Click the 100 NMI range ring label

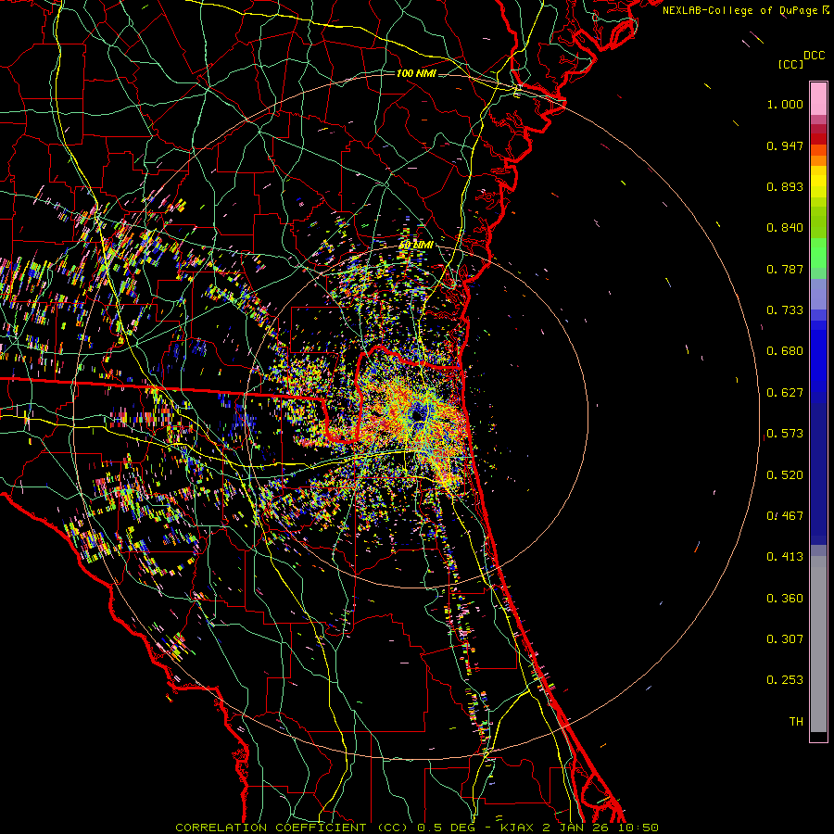click(416, 73)
